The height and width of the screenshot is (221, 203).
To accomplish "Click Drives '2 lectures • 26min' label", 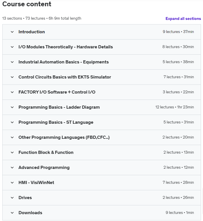I will tap(179, 198).
